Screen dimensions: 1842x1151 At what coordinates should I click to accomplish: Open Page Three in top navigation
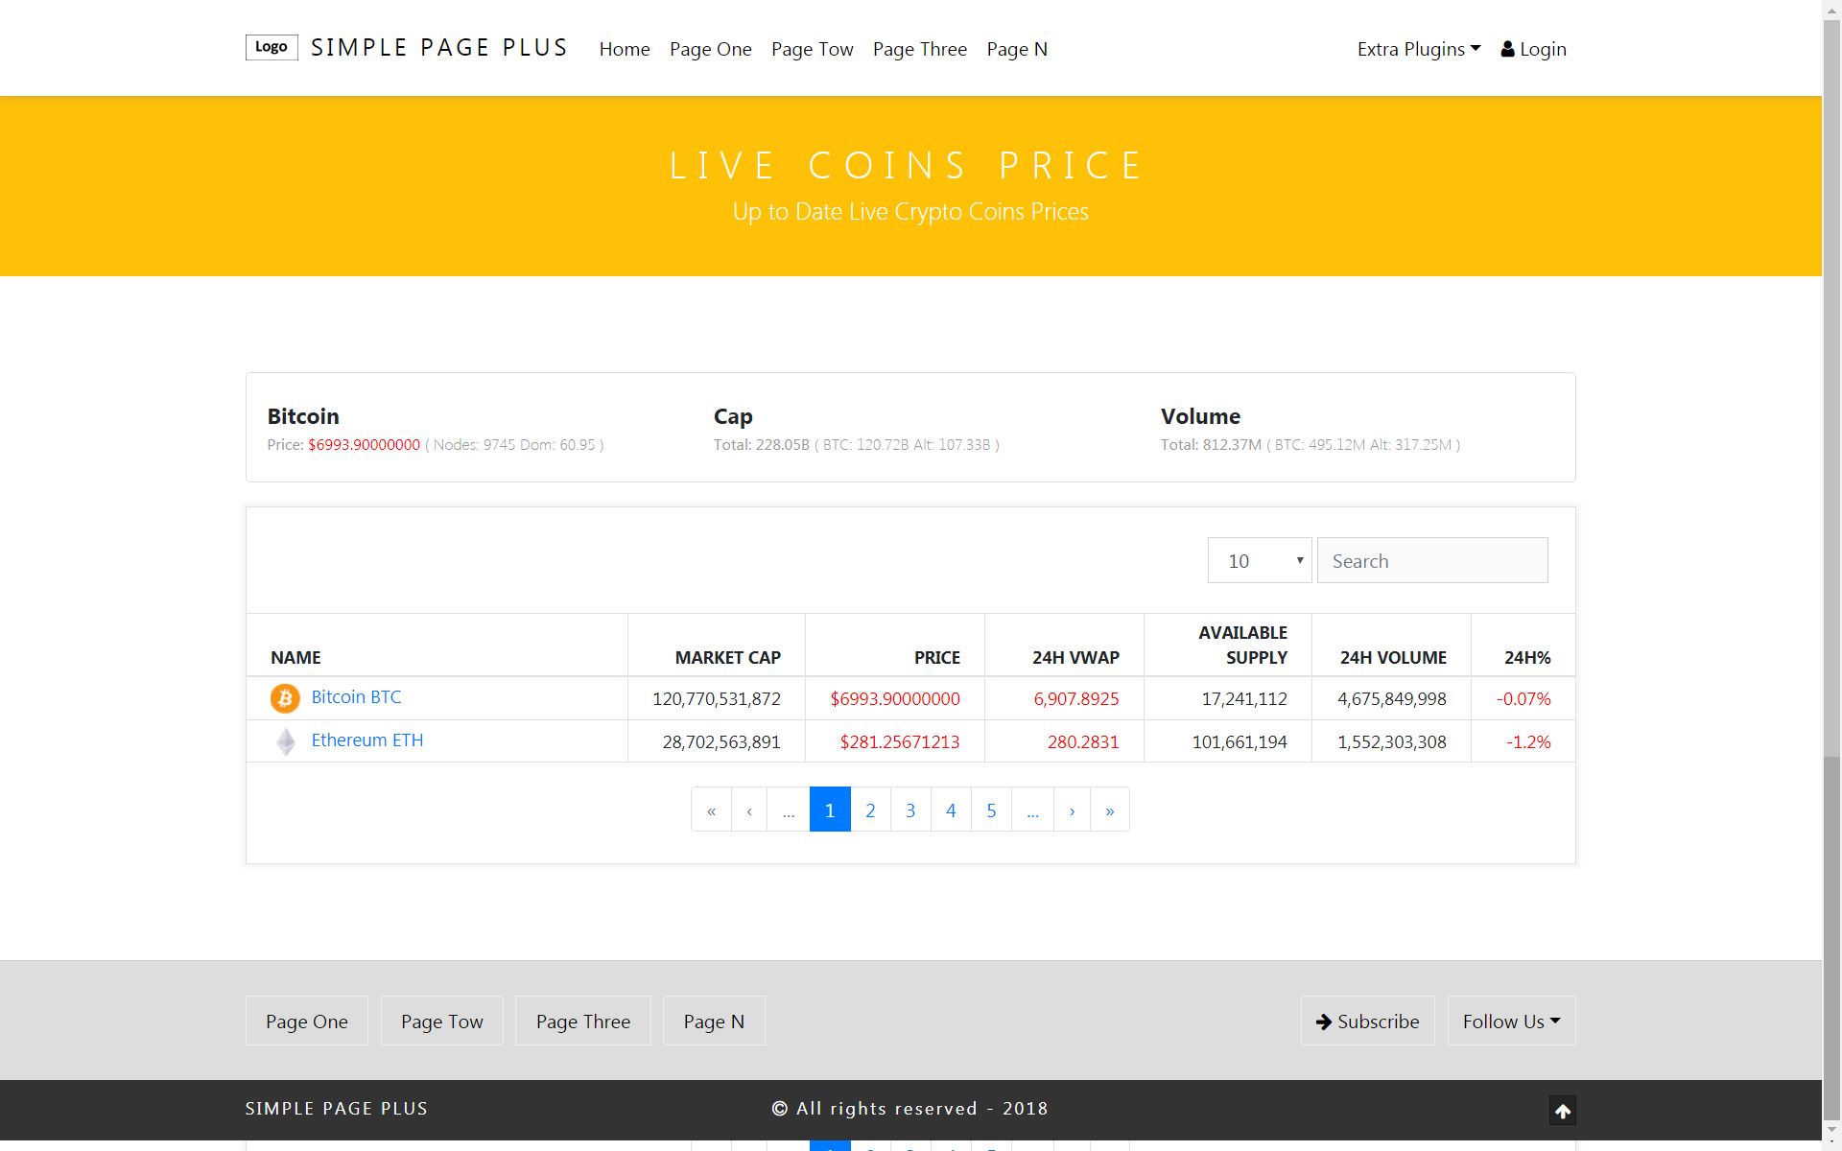pos(919,49)
